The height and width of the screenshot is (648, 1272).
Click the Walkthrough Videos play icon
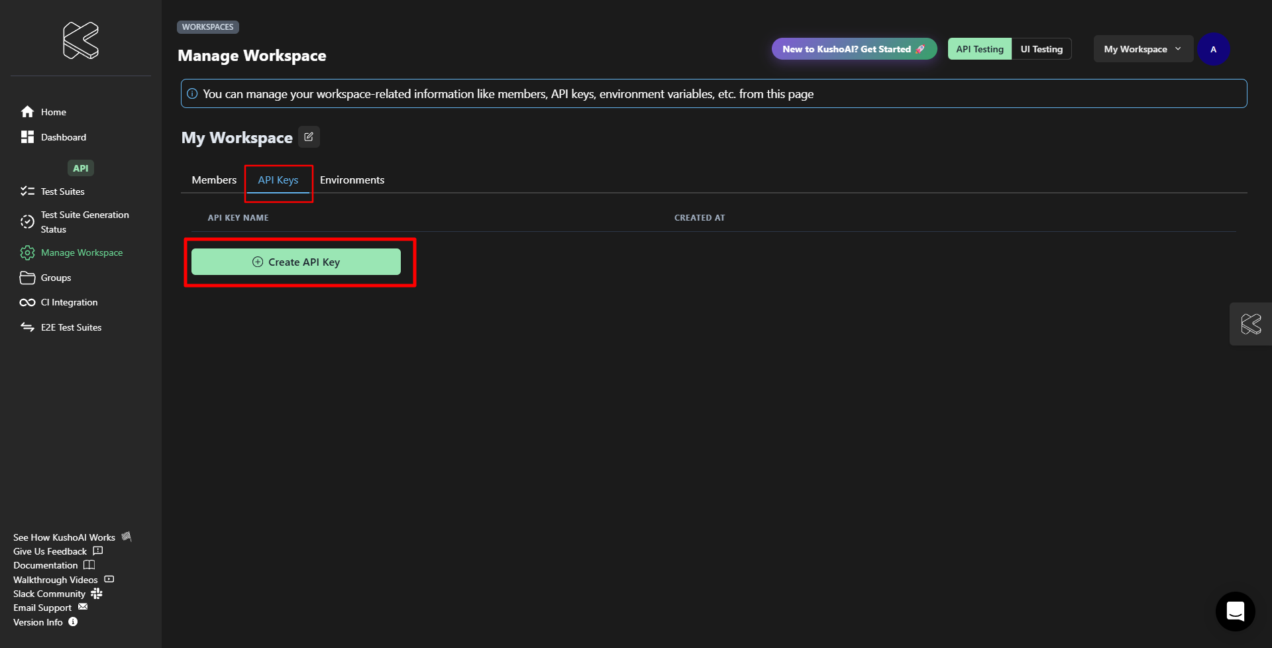click(x=109, y=579)
